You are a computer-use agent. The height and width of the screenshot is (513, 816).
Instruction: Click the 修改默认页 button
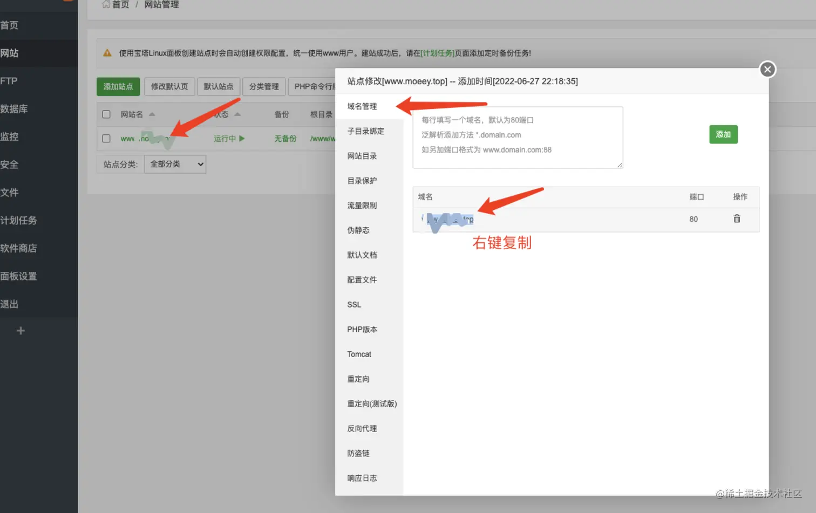click(169, 86)
